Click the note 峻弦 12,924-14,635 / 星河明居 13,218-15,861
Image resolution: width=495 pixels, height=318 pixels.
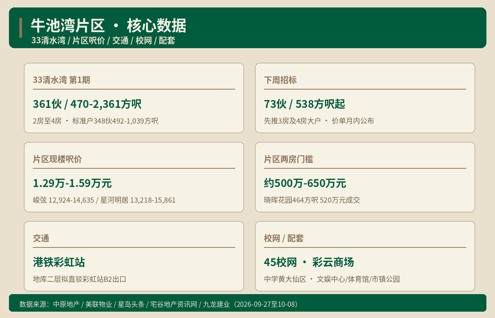(104, 200)
